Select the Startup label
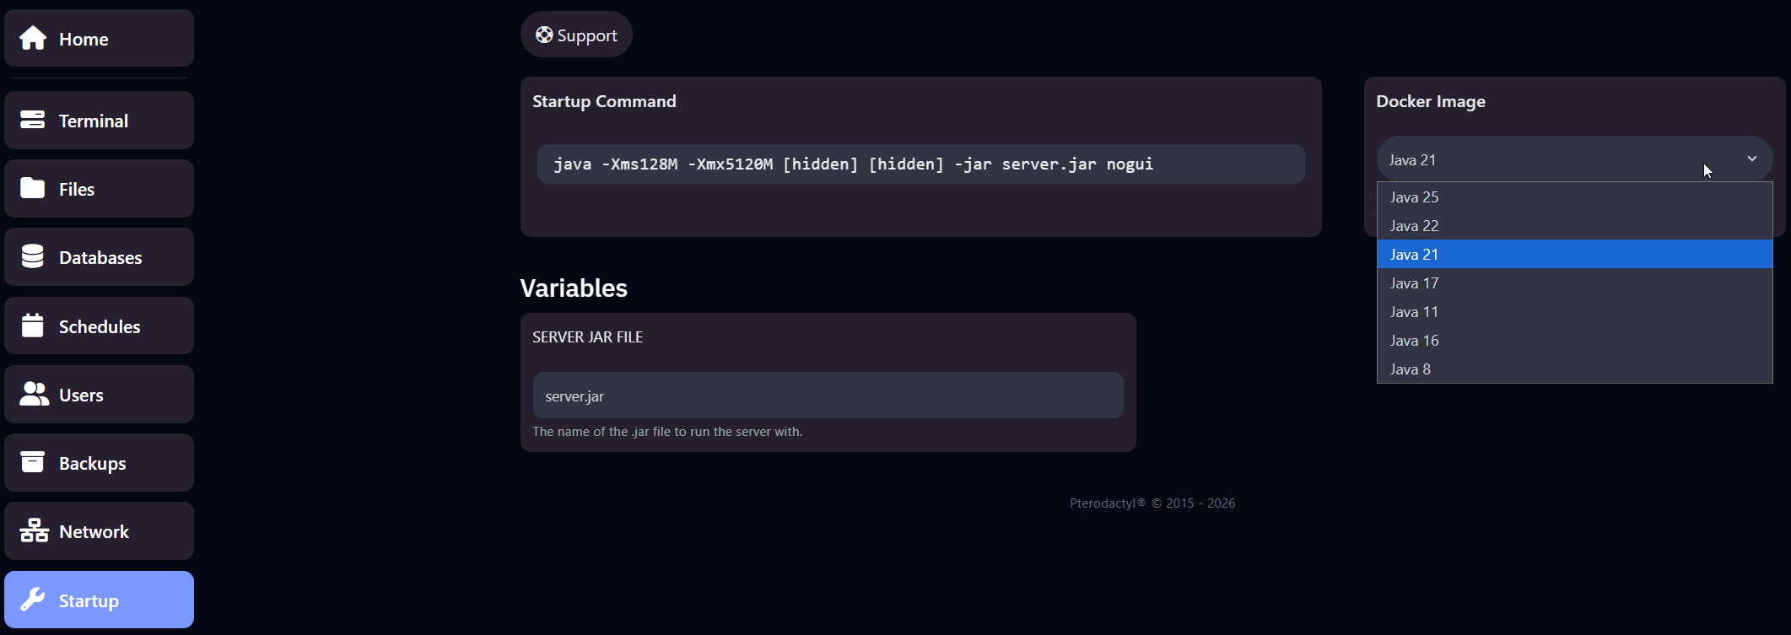 click(x=89, y=600)
